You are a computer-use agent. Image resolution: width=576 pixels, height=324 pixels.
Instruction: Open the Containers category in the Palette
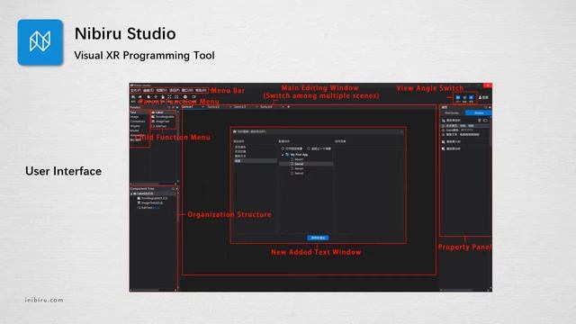coord(138,121)
